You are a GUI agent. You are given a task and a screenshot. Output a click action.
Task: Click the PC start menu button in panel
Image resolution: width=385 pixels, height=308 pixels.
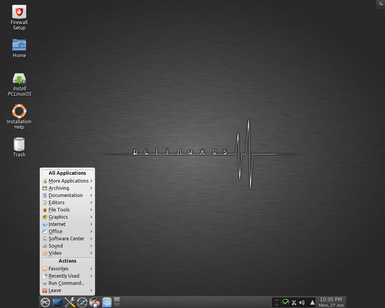pyautogui.click(x=45, y=302)
